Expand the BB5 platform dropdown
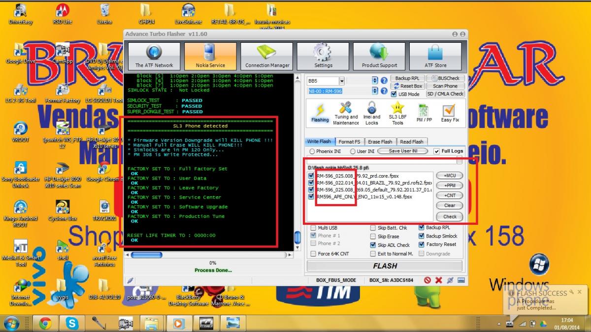This screenshot has width=591, height=332. [341, 81]
